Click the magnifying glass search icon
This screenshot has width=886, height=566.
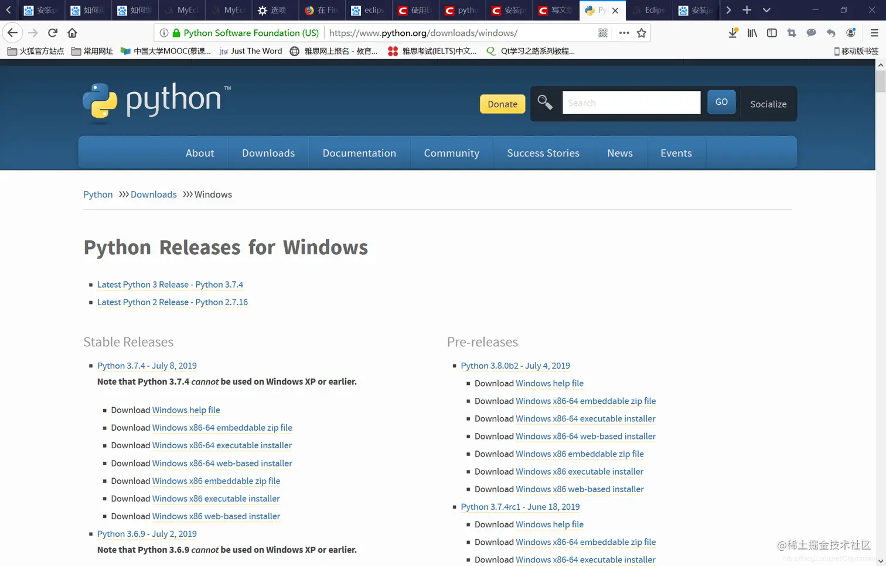pyautogui.click(x=545, y=103)
